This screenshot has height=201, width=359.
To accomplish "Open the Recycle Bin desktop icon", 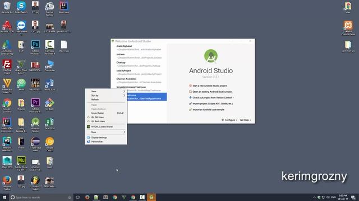I will pyautogui.click(x=7, y=7).
